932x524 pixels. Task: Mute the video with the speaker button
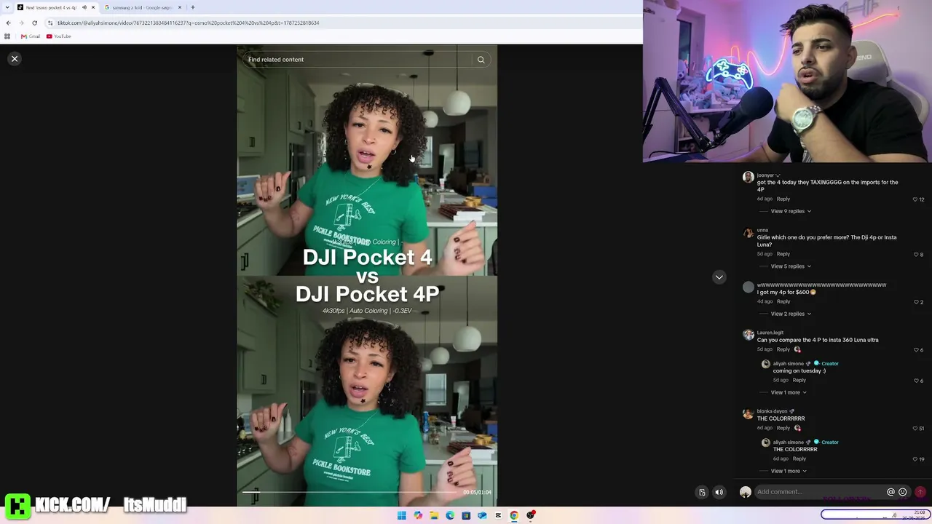tap(719, 492)
